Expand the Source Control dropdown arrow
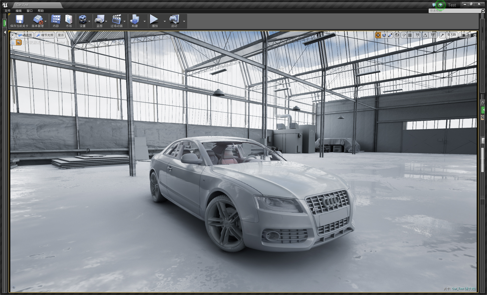Image resolution: width=487 pixels, height=295 pixels. point(46,21)
